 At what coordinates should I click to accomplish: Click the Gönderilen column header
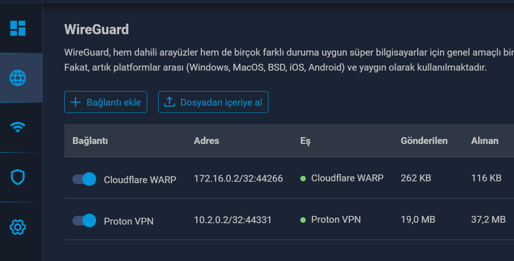tap(424, 141)
